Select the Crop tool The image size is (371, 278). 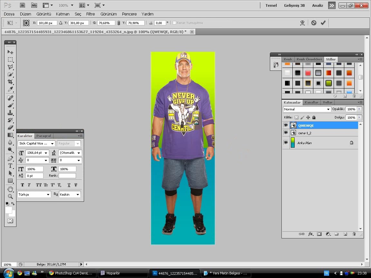pyautogui.click(x=10, y=82)
